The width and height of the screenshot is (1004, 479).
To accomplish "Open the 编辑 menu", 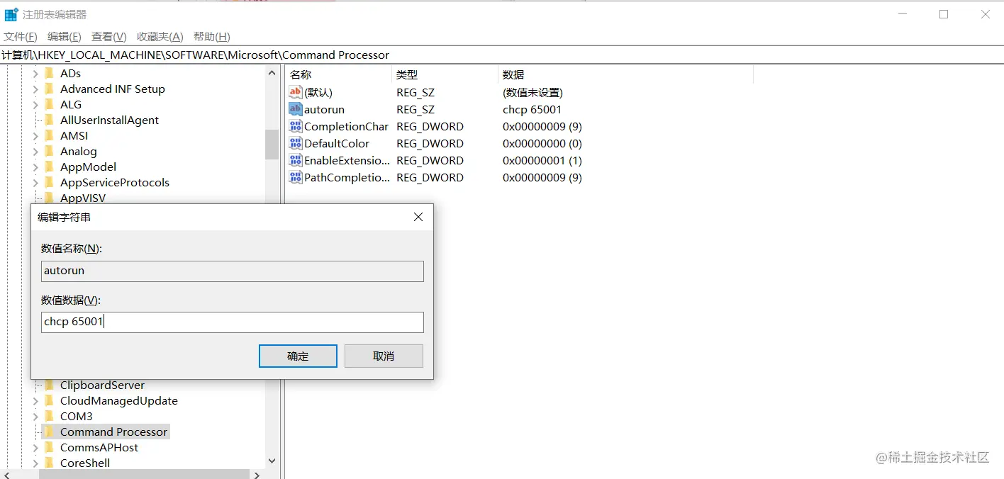I will (x=64, y=36).
